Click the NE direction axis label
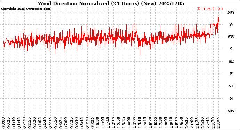 point(231,86)
